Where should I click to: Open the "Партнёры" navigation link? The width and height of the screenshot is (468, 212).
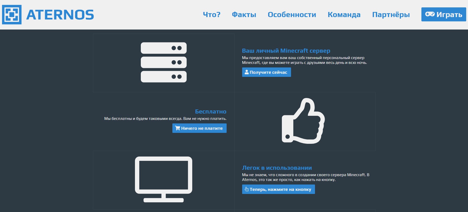point(391,15)
